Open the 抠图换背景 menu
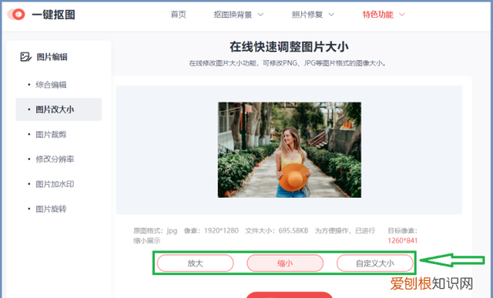The width and height of the screenshot is (493, 298). [x=233, y=15]
